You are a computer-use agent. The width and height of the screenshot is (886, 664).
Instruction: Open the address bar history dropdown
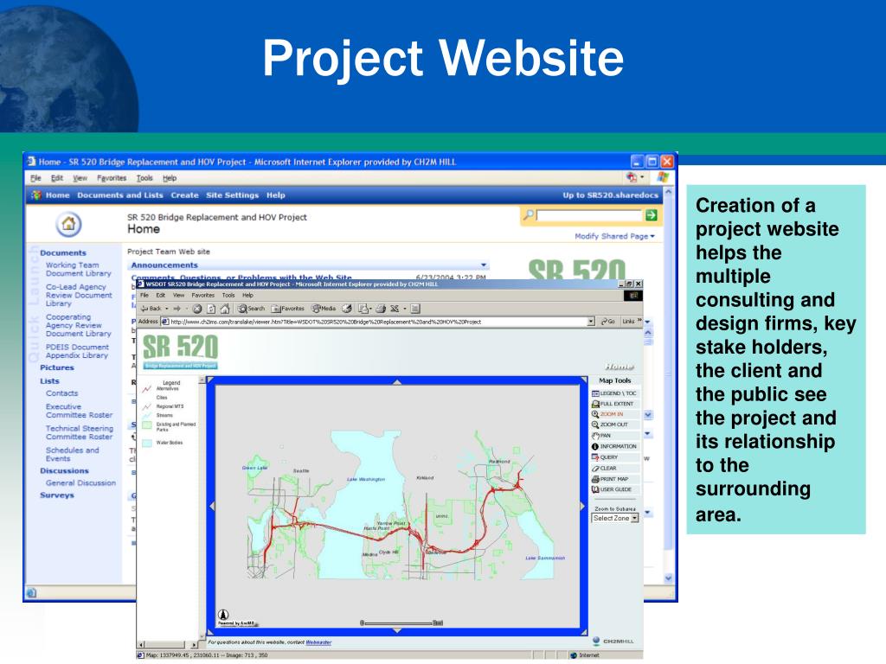click(591, 322)
